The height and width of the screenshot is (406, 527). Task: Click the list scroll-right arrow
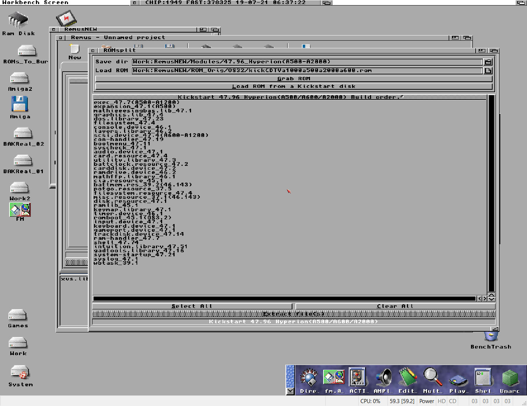[x=485, y=299]
